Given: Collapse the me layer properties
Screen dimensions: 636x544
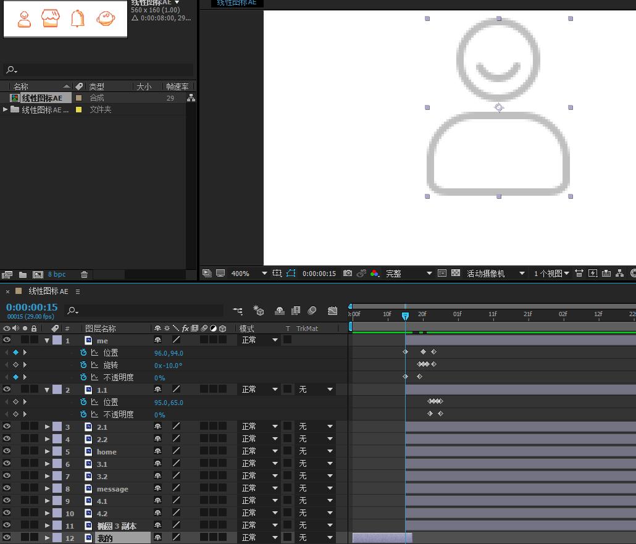Looking at the screenshot, I should click(47, 340).
